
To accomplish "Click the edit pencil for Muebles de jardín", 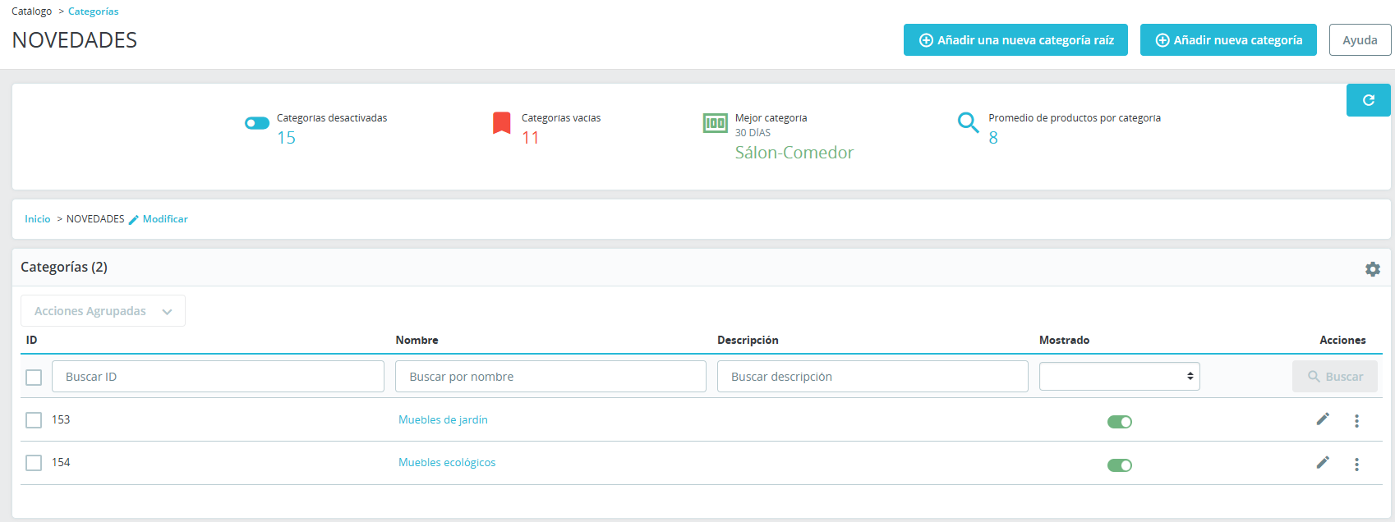I will pyautogui.click(x=1323, y=419).
